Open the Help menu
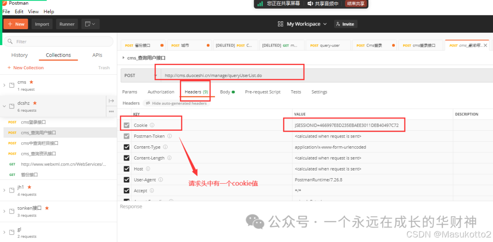The image size is (493, 242). [49, 11]
